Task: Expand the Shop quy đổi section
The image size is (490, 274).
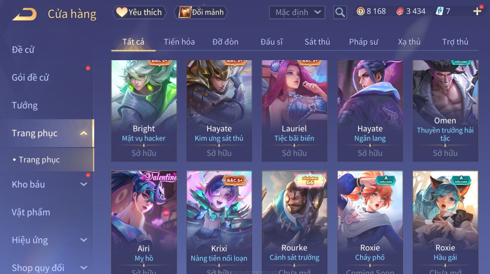Action: [84, 268]
